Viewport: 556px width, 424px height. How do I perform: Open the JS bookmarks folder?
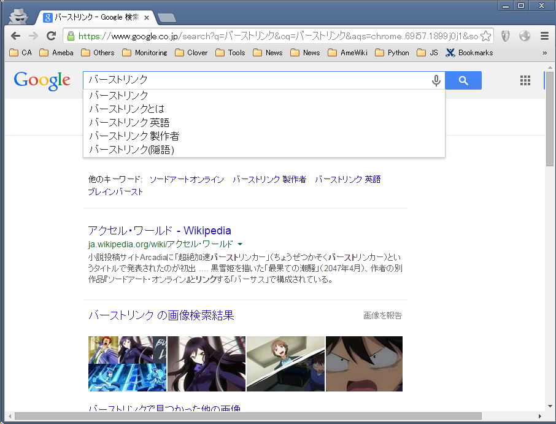427,53
